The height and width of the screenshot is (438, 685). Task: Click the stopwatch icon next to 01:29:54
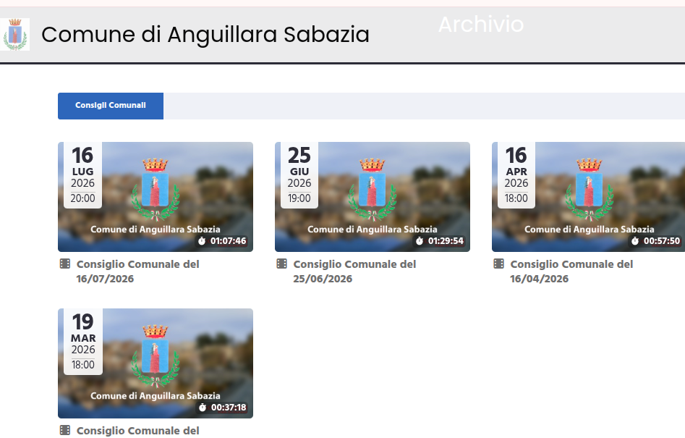coord(420,241)
